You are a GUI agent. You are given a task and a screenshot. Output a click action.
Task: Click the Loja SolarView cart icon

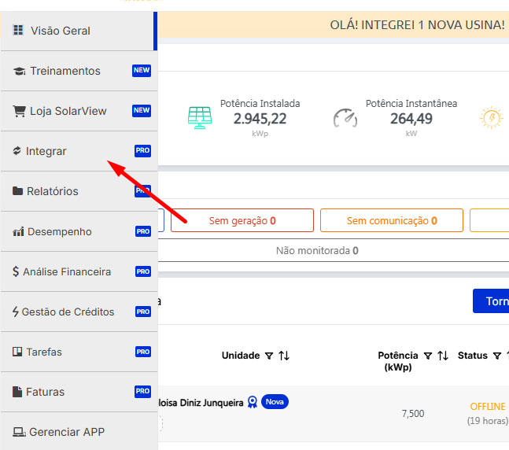[20, 111]
